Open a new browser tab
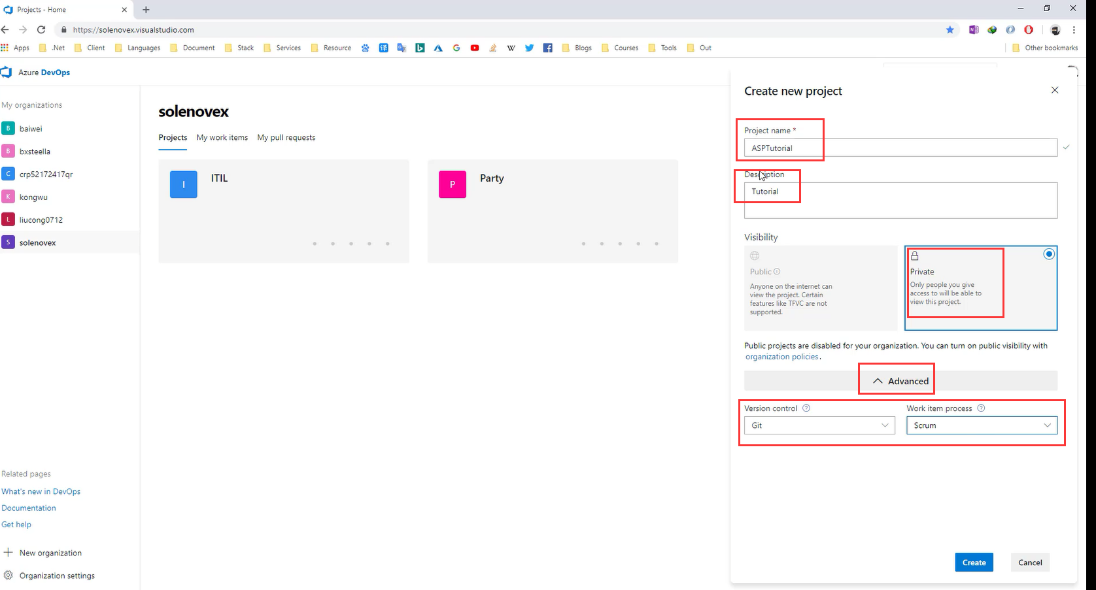The width and height of the screenshot is (1096, 590). pyautogui.click(x=146, y=9)
